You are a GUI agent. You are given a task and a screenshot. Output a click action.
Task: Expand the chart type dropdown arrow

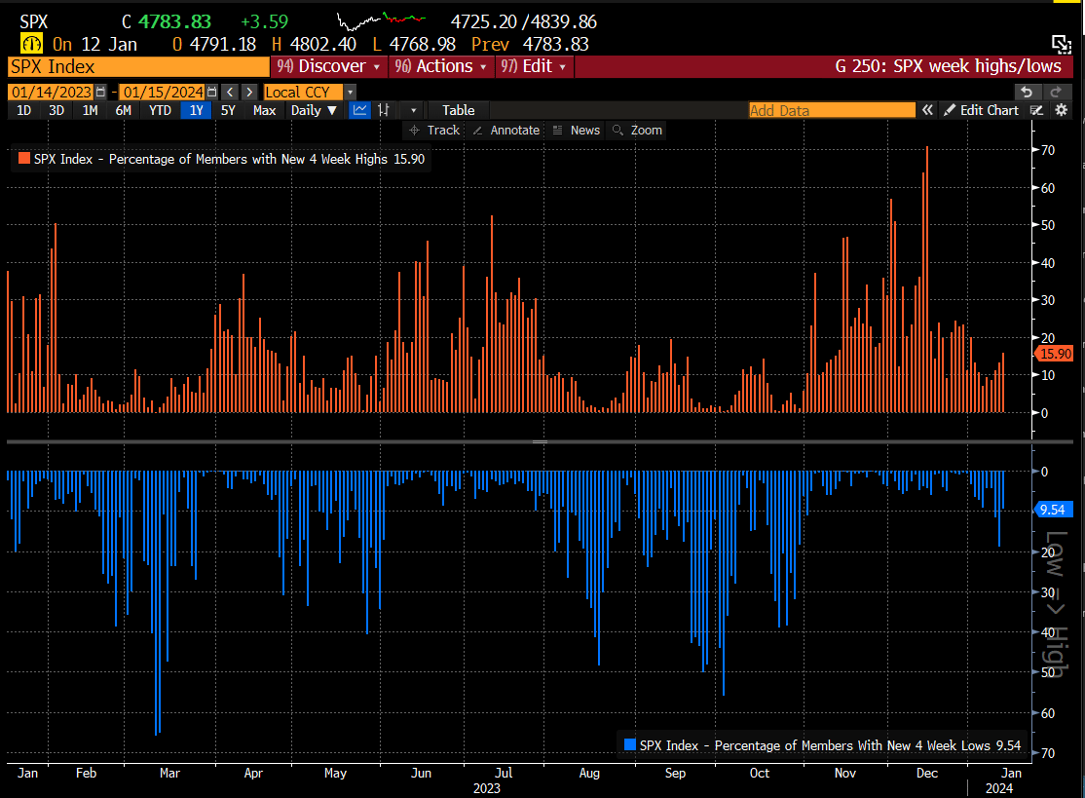[x=414, y=110]
